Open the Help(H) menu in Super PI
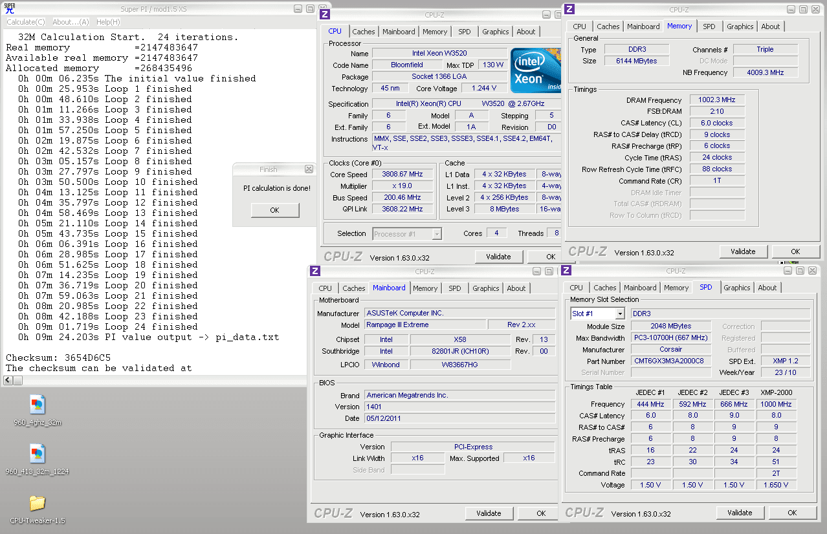 point(108,22)
